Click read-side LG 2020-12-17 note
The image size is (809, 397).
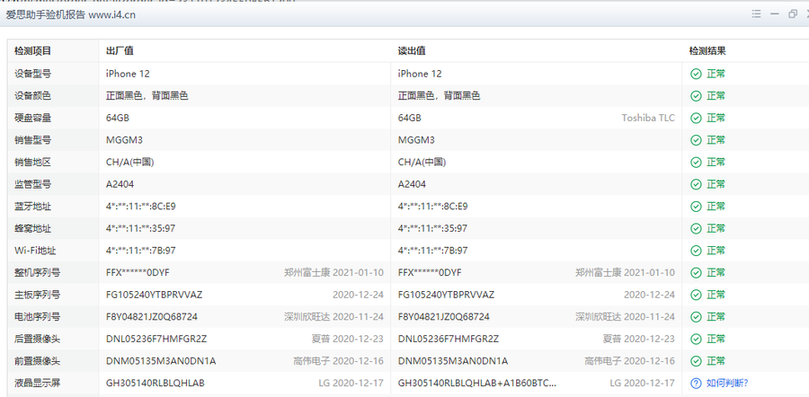(643, 384)
